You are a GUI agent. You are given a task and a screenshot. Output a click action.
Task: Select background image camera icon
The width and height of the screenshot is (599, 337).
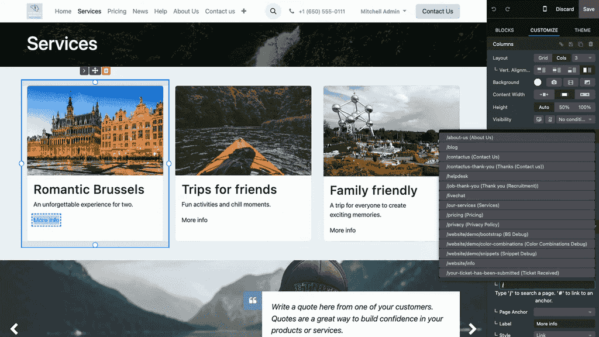click(x=554, y=82)
